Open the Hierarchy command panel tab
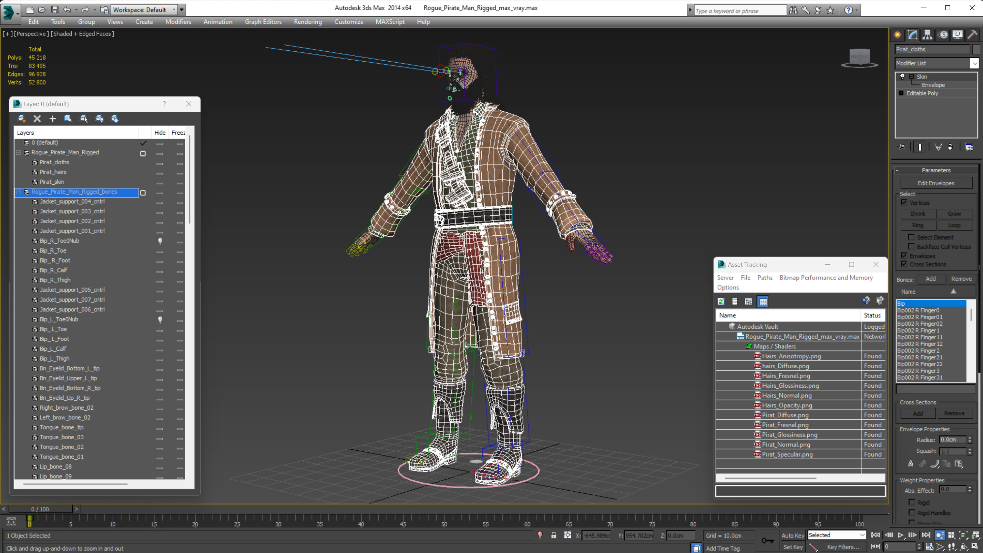The width and height of the screenshot is (983, 553). 927,35
